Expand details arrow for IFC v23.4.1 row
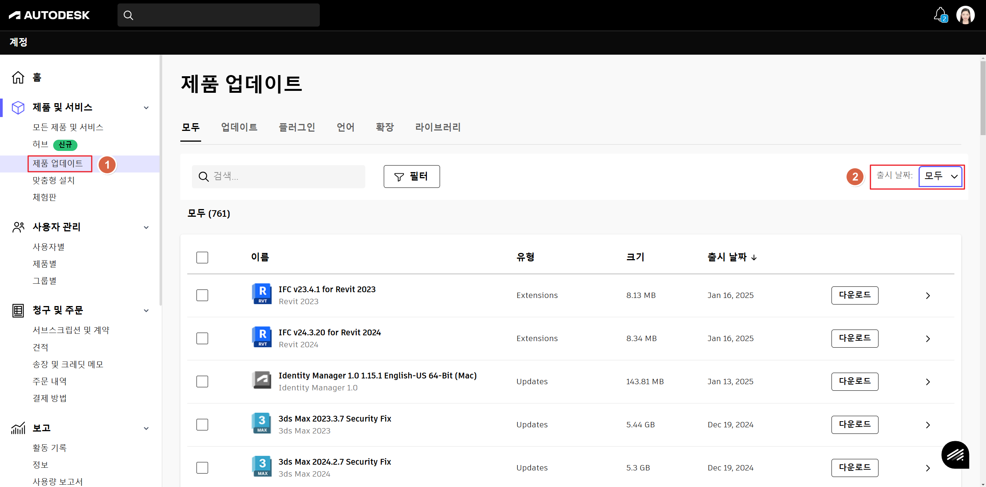986x487 pixels. pos(928,296)
